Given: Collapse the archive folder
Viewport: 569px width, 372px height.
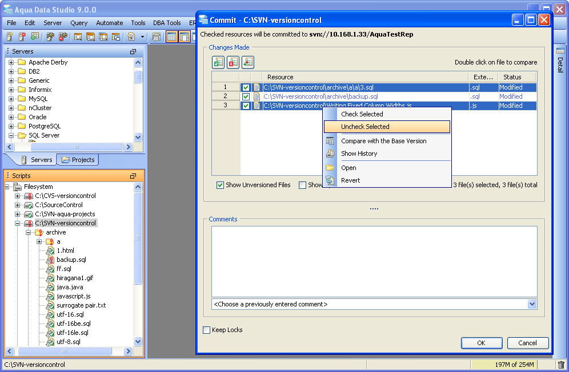Looking at the screenshot, I should pyautogui.click(x=28, y=232).
